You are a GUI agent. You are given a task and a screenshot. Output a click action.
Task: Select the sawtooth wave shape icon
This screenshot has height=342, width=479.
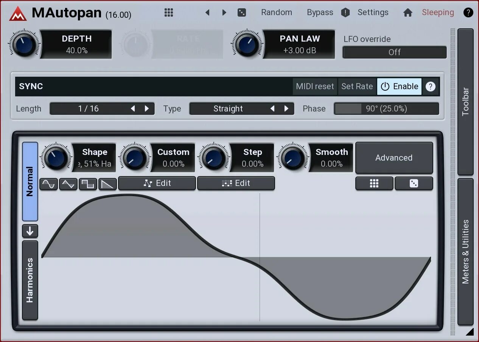[x=108, y=184]
